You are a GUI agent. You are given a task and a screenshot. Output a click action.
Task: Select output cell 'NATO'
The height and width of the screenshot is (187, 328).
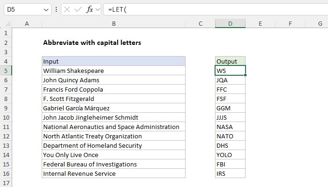[x=230, y=137]
